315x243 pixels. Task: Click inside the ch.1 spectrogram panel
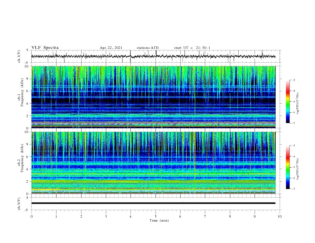[153, 97]
